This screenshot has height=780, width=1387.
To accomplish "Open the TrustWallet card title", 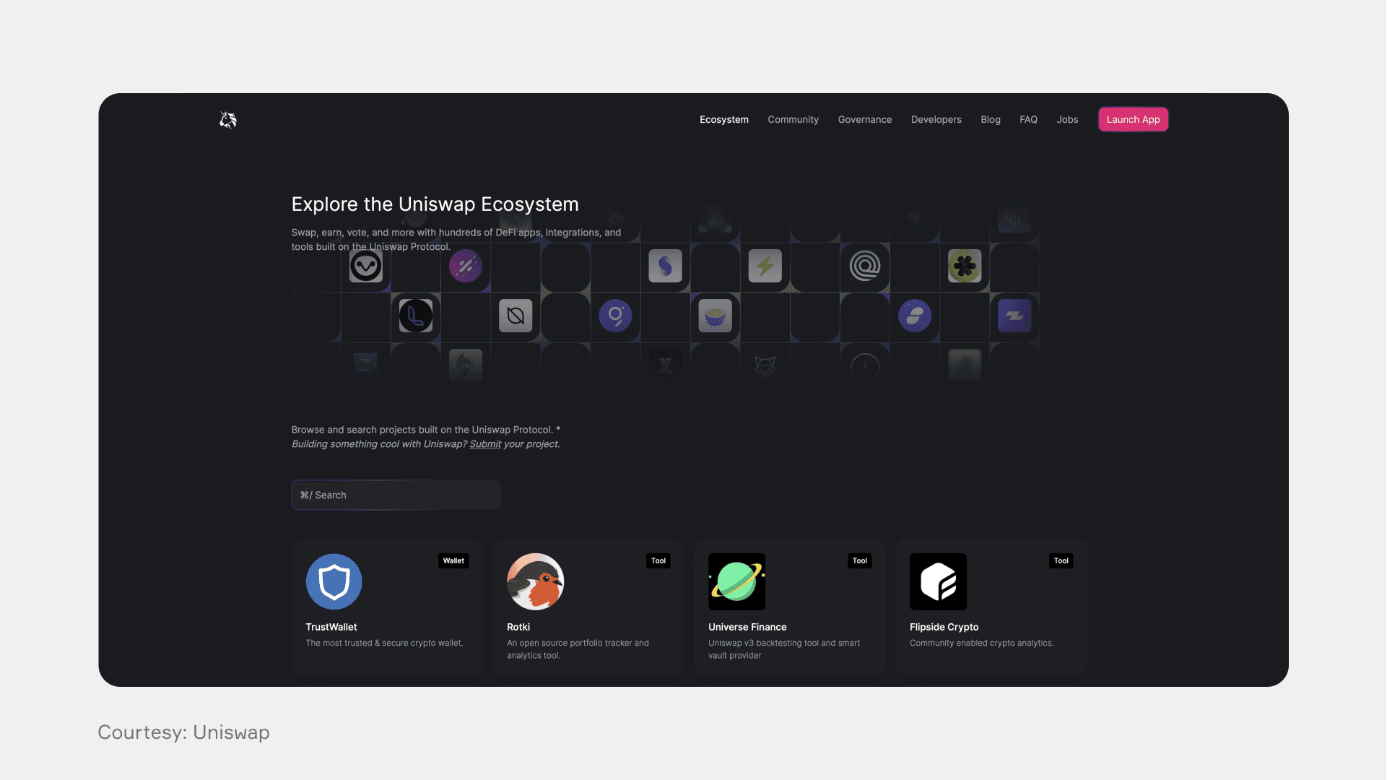I will 331,628.
